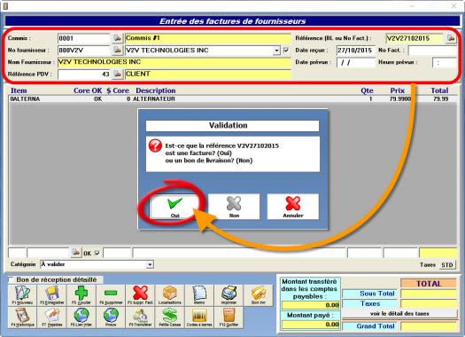Click the F5 Ajouter green plus icon

(x=81, y=295)
